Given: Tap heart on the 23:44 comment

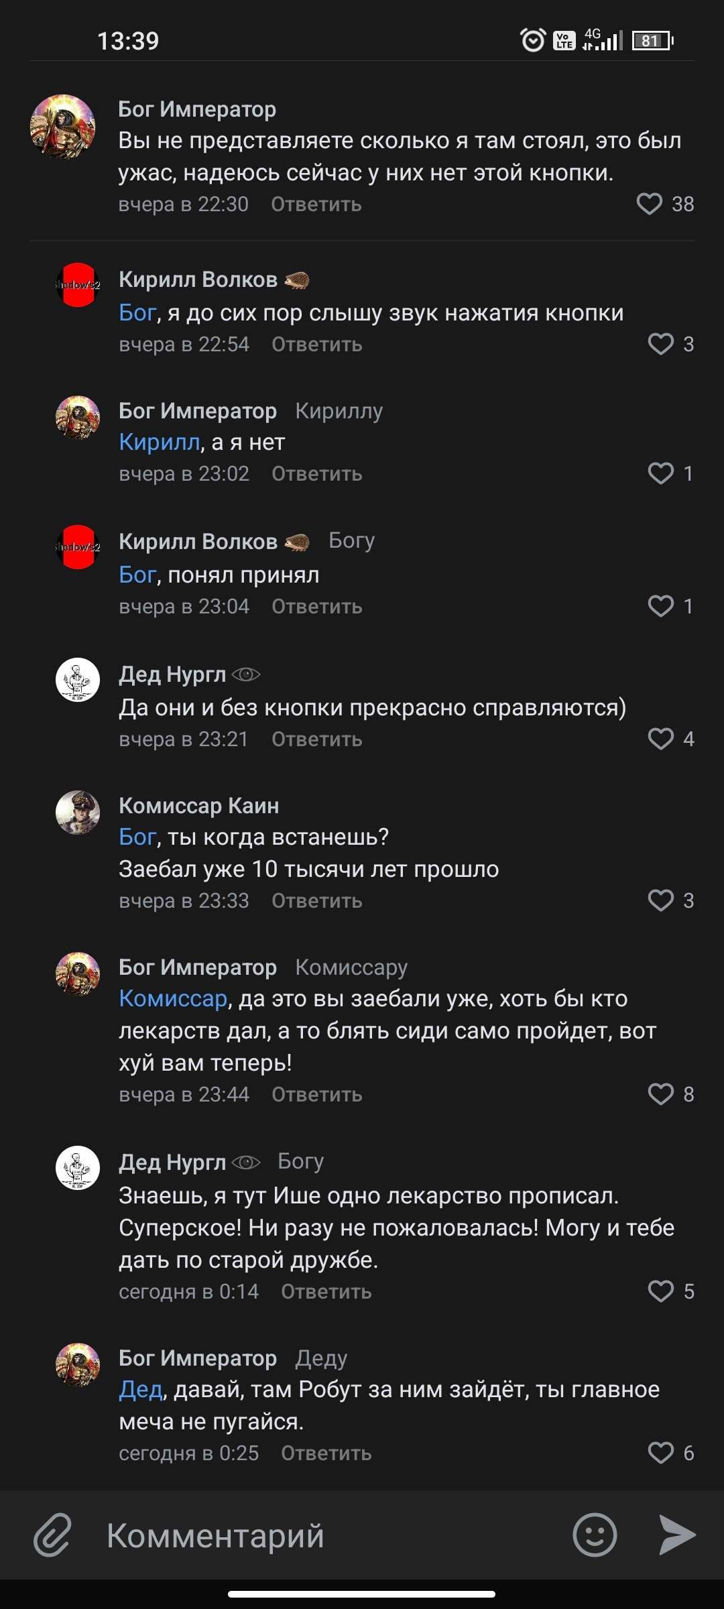Looking at the screenshot, I should [660, 1094].
